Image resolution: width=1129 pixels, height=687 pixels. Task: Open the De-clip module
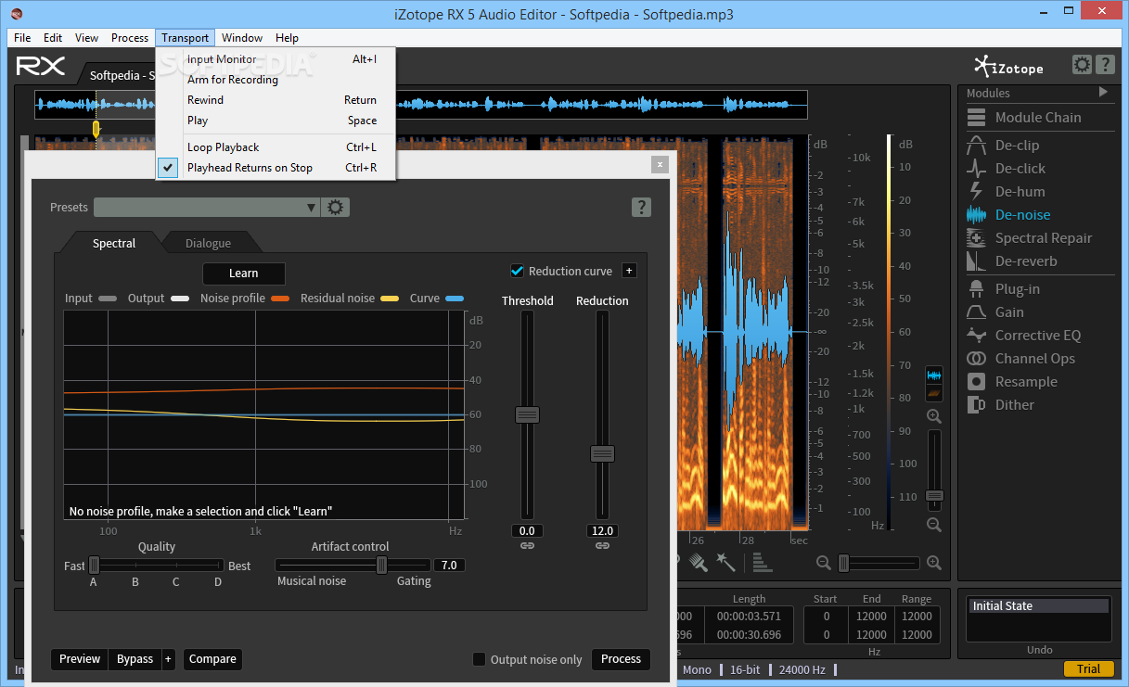click(1003, 146)
